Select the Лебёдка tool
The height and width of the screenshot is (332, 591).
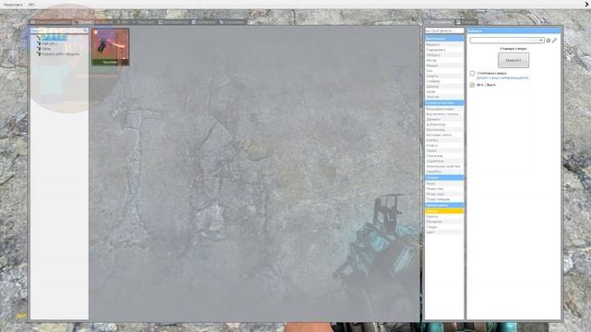[444, 55]
